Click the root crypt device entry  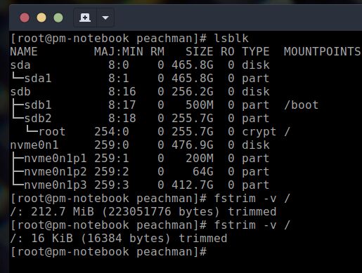pos(52,131)
